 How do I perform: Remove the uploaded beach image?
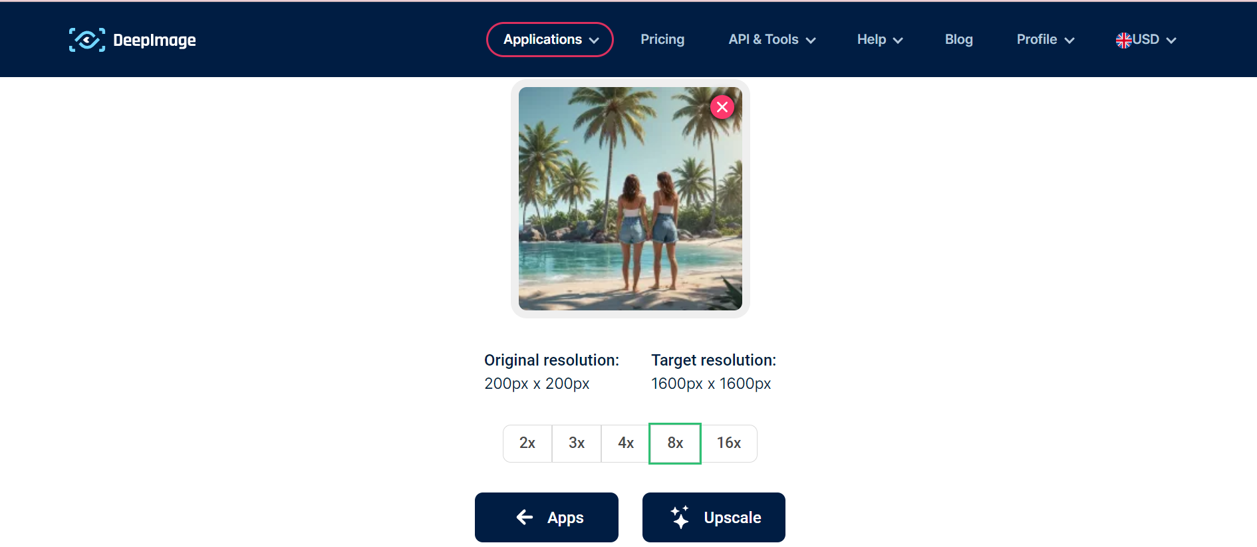(722, 106)
